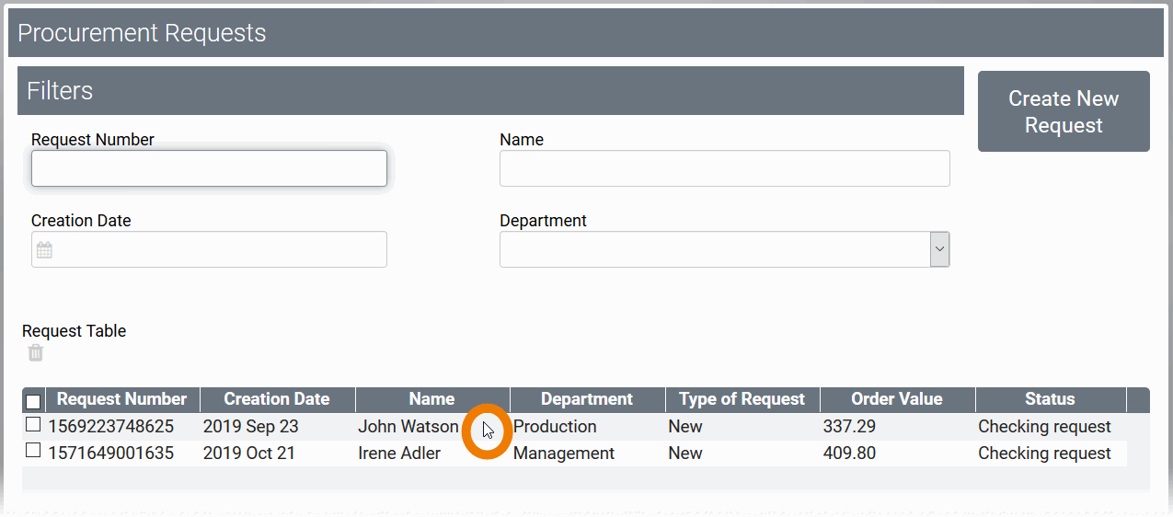
Task: Check the box for request 1569223748625
Action: tap(33, 425)
